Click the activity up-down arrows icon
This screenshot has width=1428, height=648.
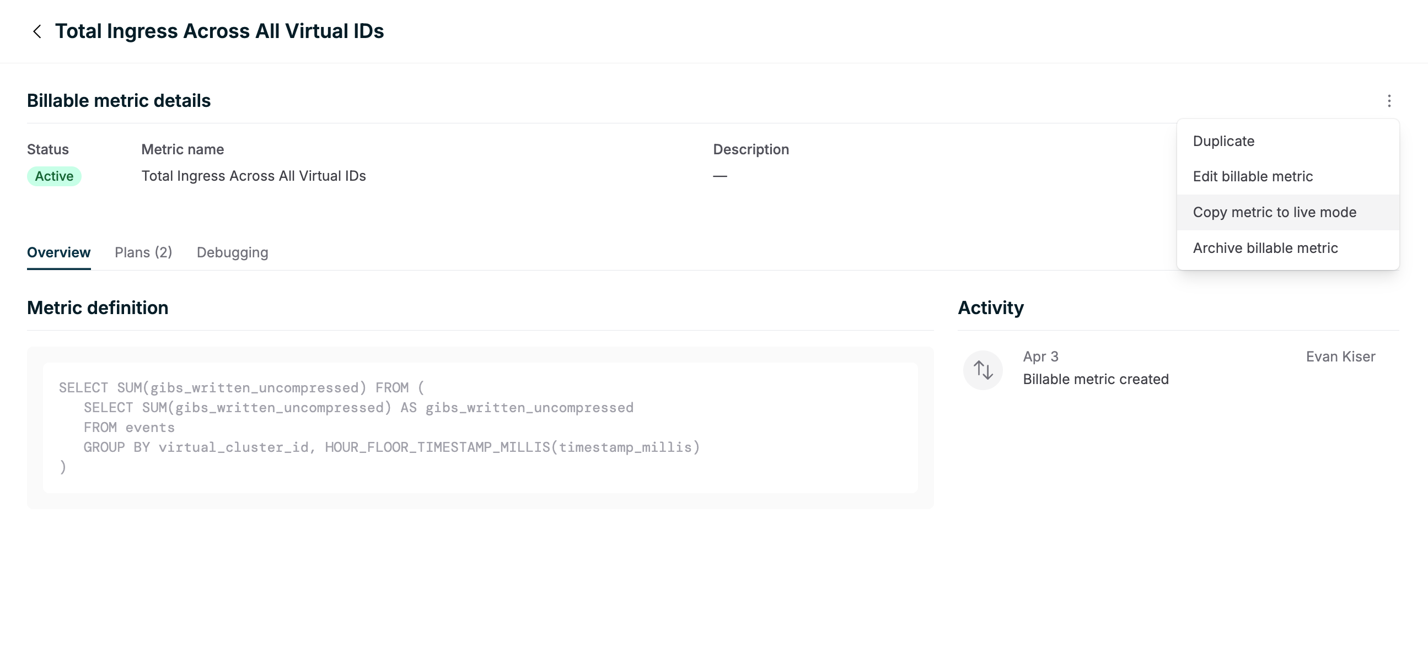(983, 369)
